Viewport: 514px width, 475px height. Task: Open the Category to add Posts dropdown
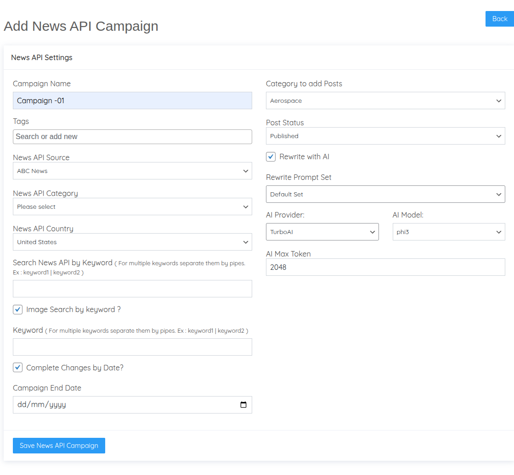385,101
